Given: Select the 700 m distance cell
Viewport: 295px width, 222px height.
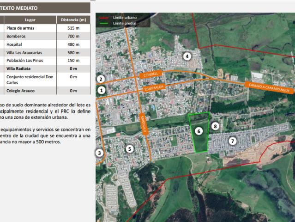Looking at the screenshot, I should click(x=73, y=36).
